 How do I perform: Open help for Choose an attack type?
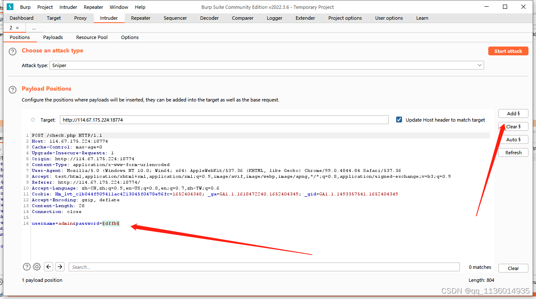[13, 51]
